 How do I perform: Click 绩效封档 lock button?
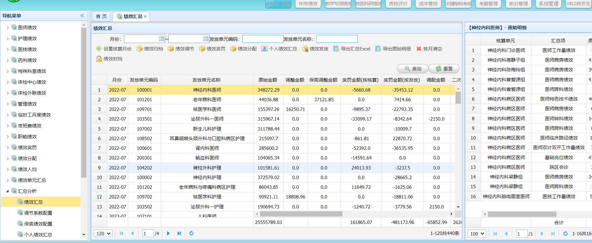click(109, 59)
